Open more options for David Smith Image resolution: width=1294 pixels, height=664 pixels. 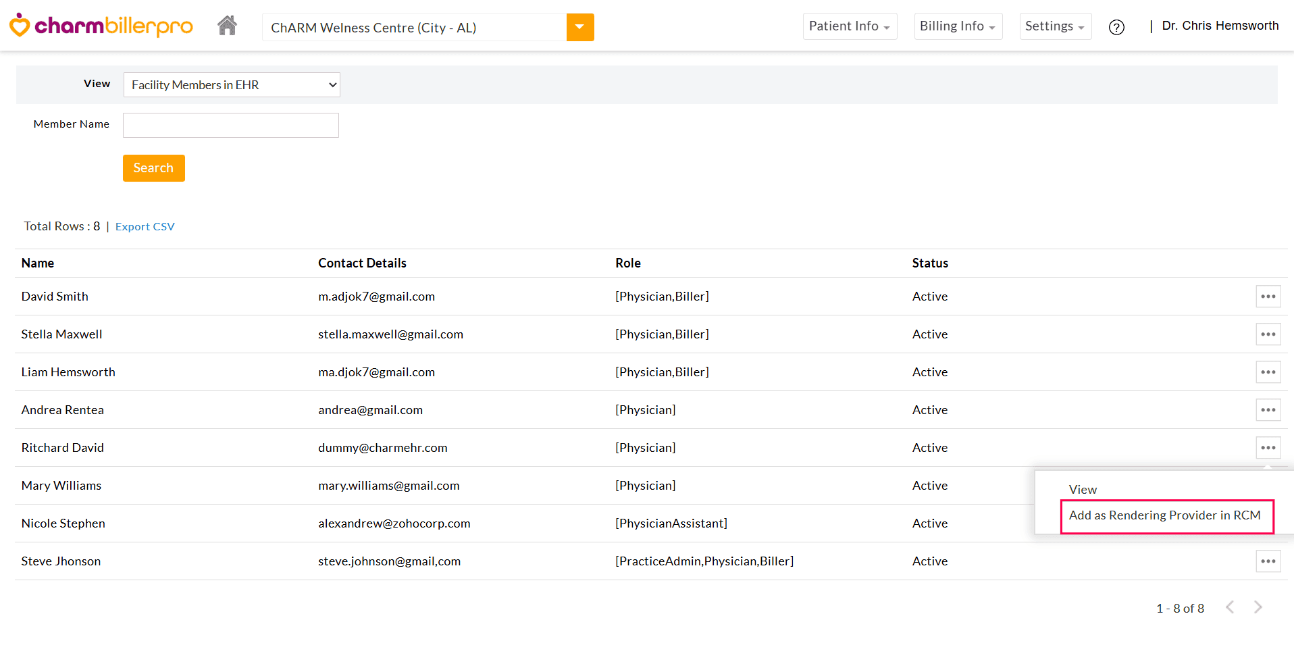[1268, 297]
